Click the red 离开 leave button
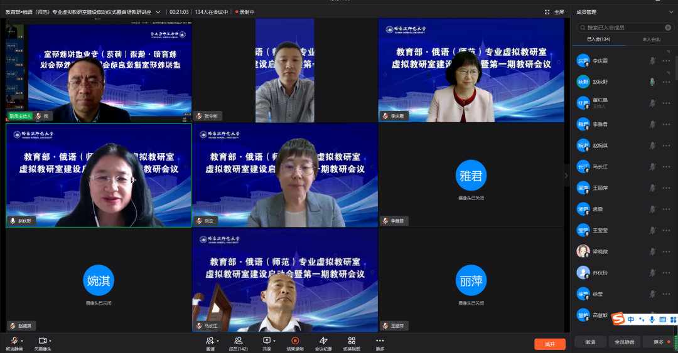This screenshot has width=678, height=353. 549,344
